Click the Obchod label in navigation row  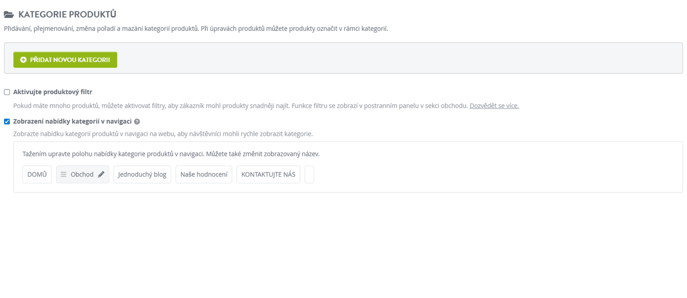(82, 174)
